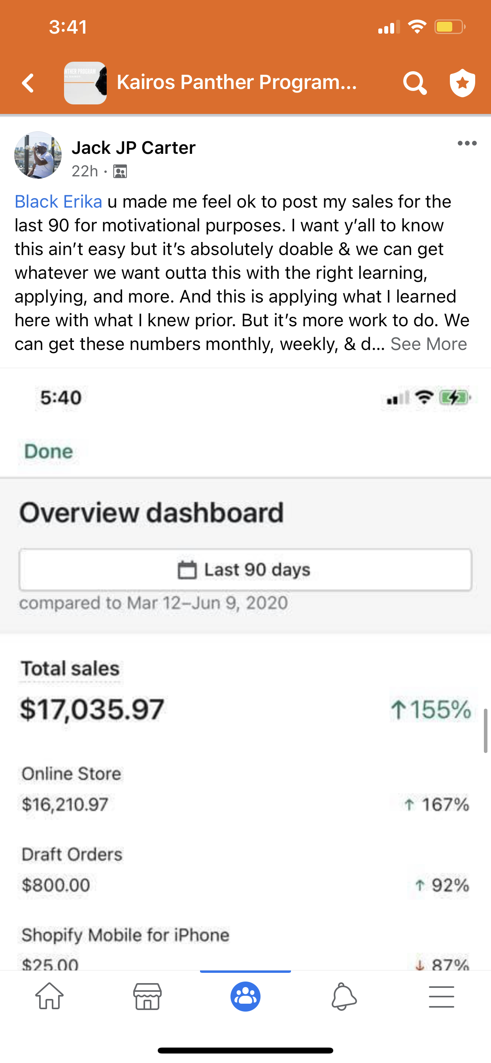This screenshot has width=491, height=1063.
Task: Tap the back arrow in header
Action: [x=28, y=83]
